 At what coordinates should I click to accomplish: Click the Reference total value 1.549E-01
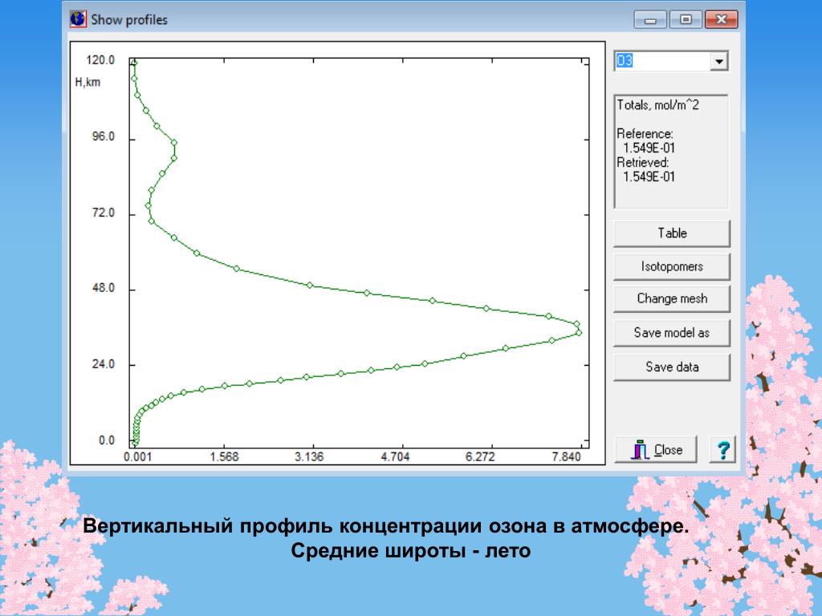[x=649, y=148]
